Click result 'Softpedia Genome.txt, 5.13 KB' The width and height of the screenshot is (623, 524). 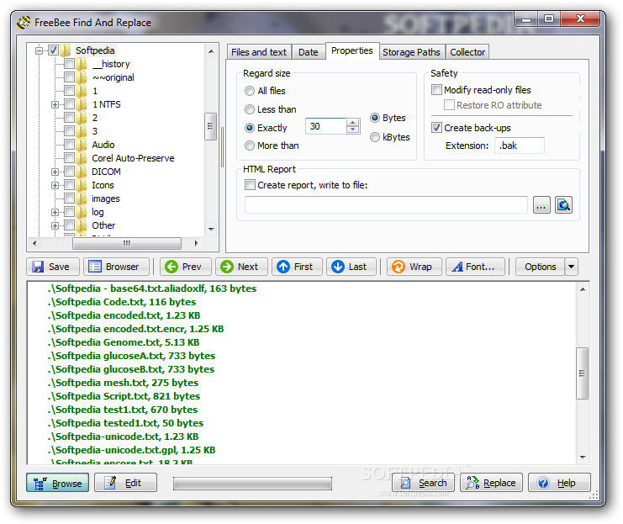click(124, 342)
